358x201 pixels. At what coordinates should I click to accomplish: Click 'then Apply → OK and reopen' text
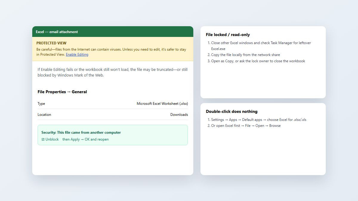(86, 139)
